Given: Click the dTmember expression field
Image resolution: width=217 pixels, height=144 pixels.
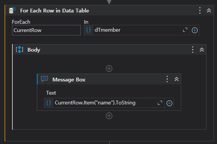Looking at the screenshot, I should [x=137, y=30].
